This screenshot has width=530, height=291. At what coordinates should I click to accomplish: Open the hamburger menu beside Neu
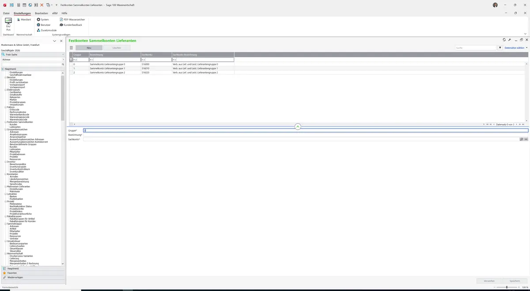click(x=71, y=48)
